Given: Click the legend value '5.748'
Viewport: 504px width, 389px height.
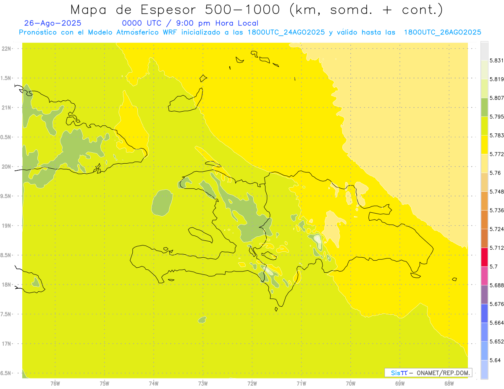Looking at the screenshot, I should click(x=496, y=192).
